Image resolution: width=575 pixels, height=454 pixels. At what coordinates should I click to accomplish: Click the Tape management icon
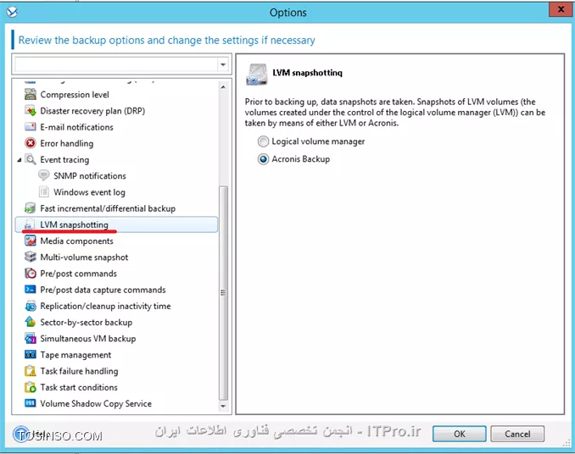tap(30, 355)
